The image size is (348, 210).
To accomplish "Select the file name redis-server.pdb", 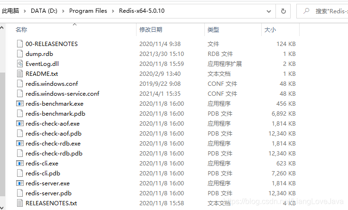I will [x=49, y=193].
